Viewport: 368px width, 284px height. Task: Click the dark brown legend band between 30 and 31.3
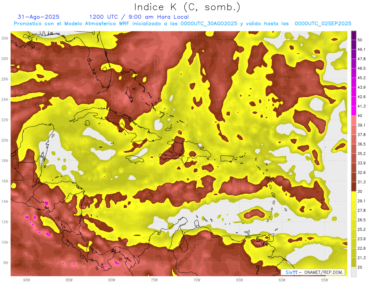click(354, 187)
